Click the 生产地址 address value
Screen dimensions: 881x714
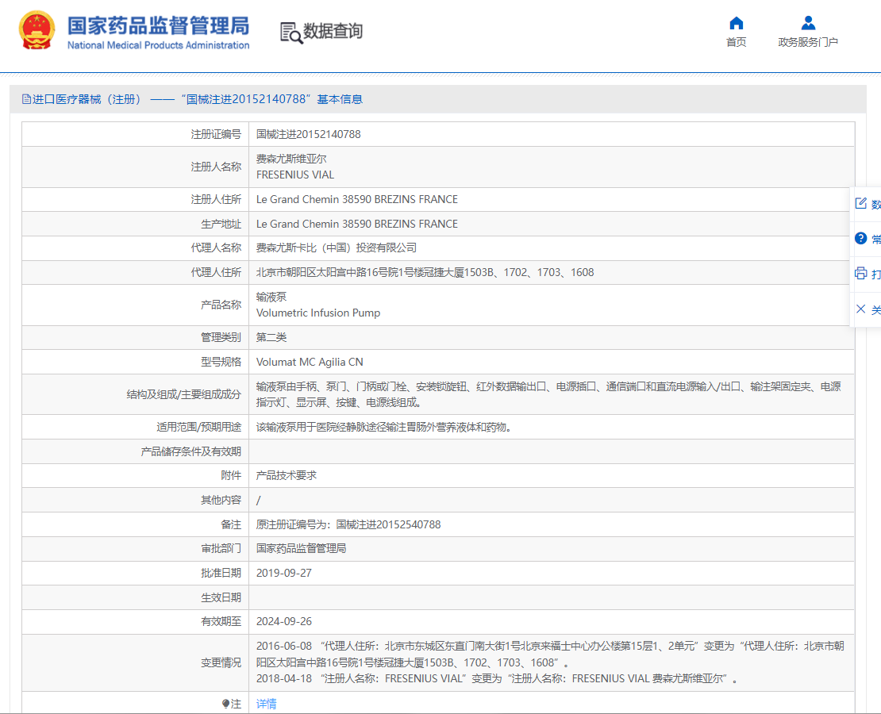357,225
